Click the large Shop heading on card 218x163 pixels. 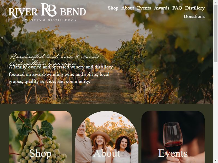coord(40,153)
